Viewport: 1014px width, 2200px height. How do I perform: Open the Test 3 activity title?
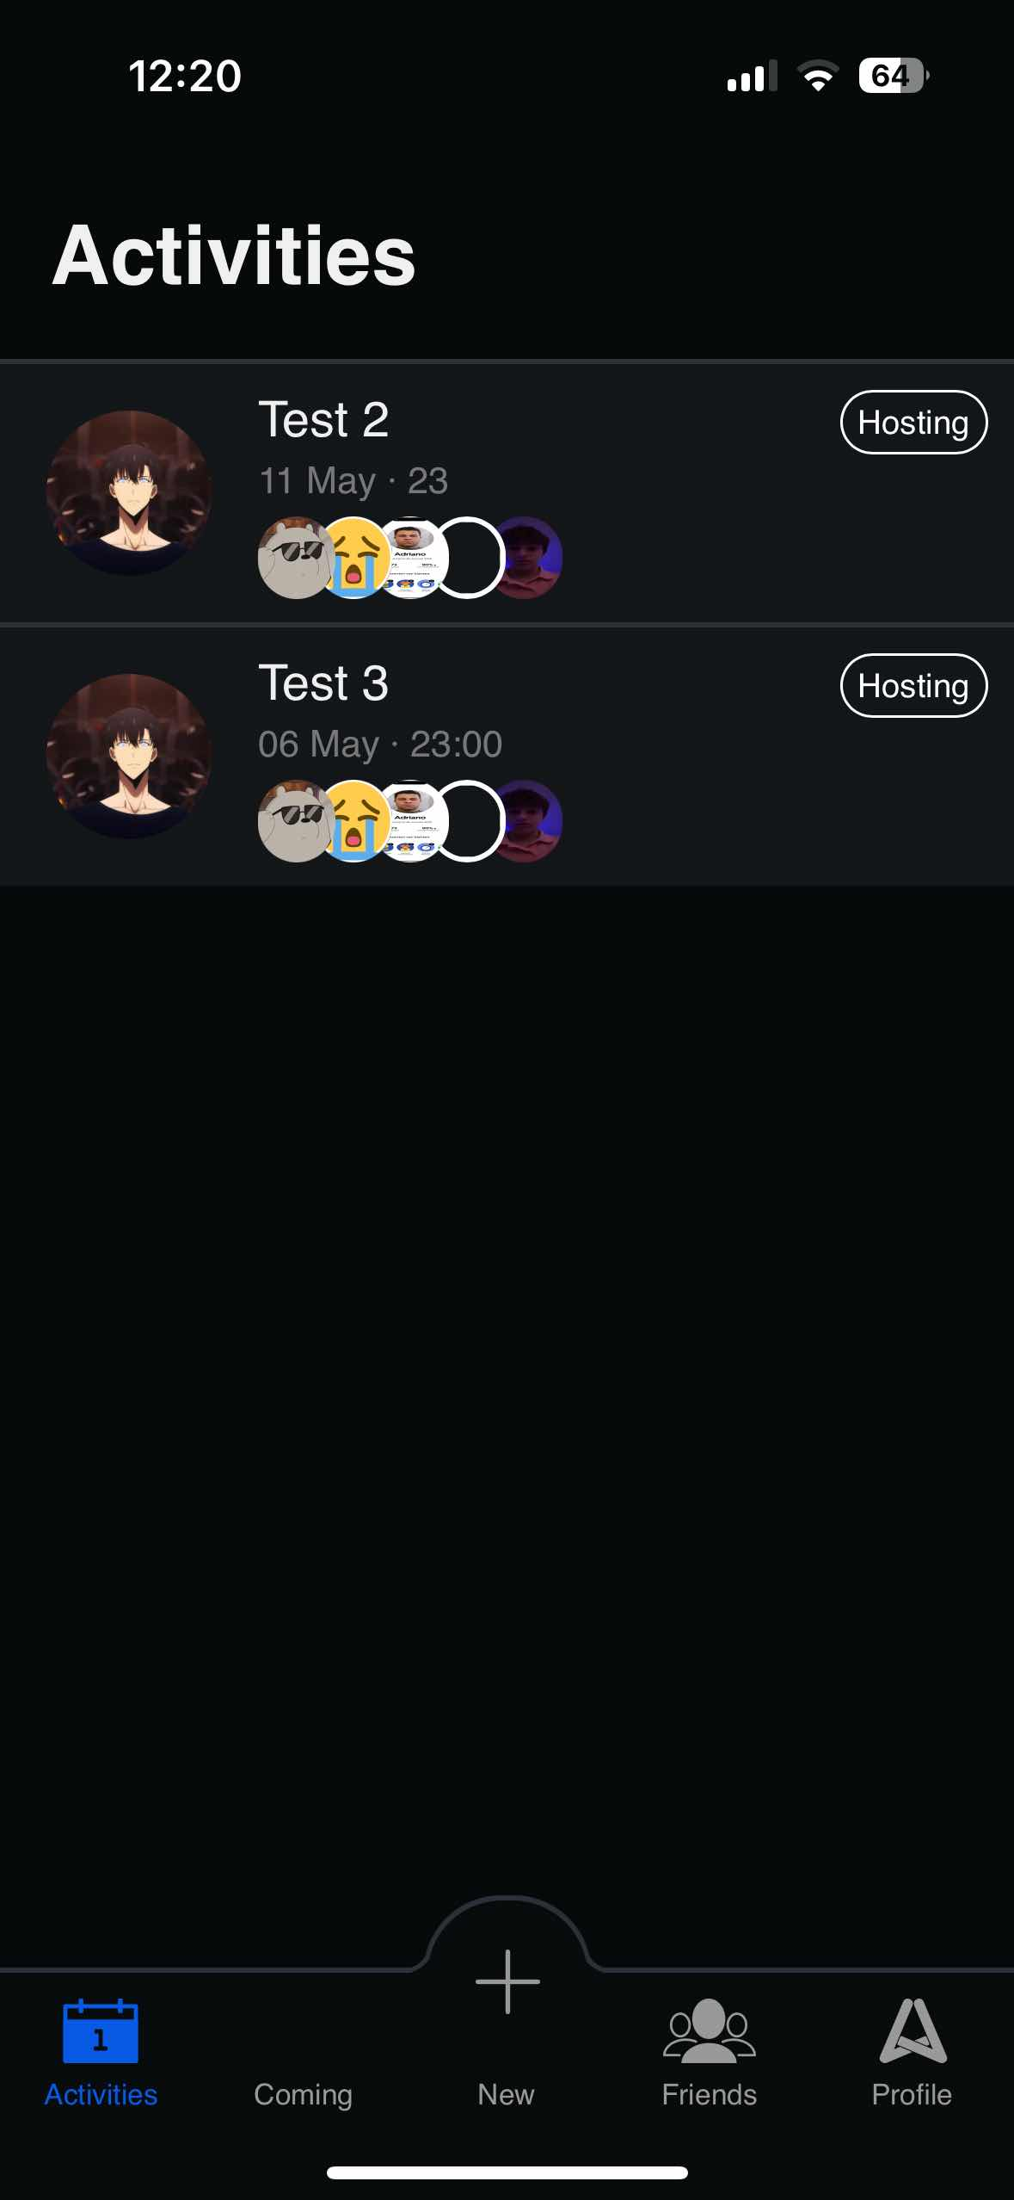coord(323,683)
